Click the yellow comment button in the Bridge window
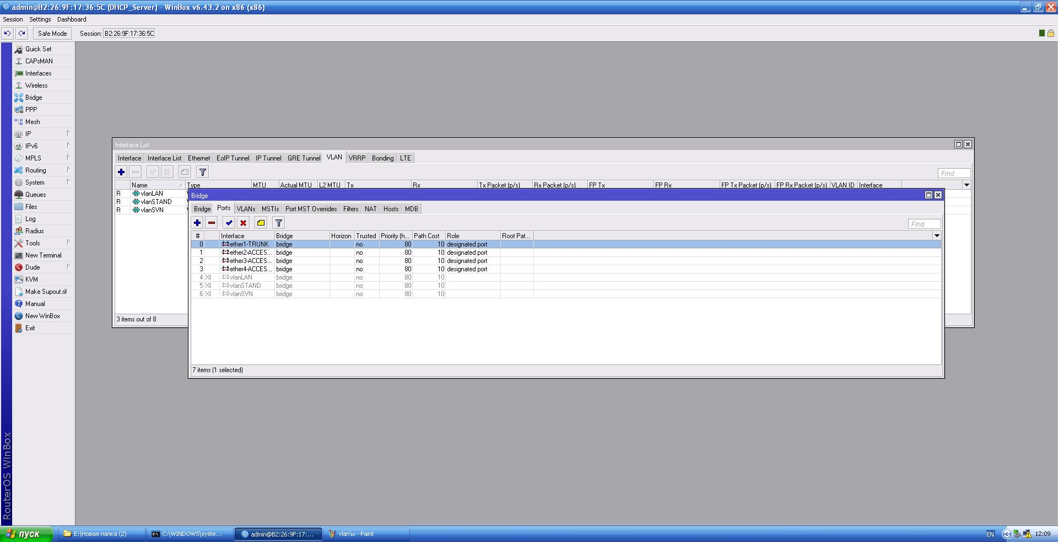 [261, 223]
